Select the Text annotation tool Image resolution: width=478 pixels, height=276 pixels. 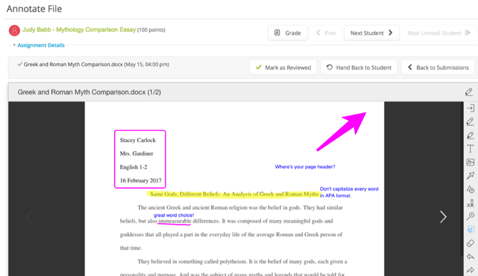[470, 148]
